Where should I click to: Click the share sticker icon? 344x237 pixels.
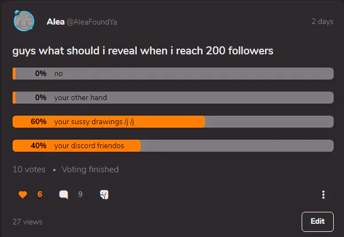(x=104, y=195)
